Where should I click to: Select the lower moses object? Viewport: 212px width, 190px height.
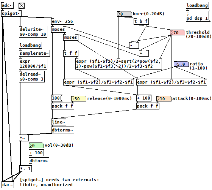click(71, 37)
